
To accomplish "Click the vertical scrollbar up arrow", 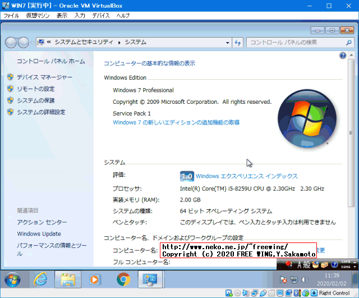I will tap(351, 56).
